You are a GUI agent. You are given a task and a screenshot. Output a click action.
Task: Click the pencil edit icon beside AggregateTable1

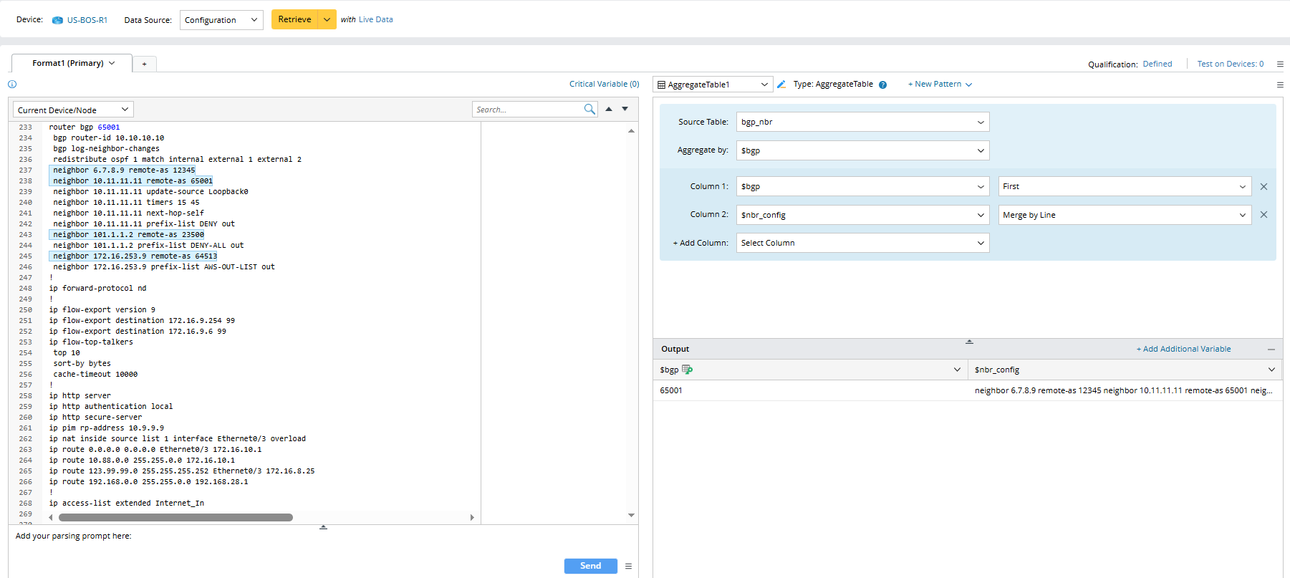[781, 85]
